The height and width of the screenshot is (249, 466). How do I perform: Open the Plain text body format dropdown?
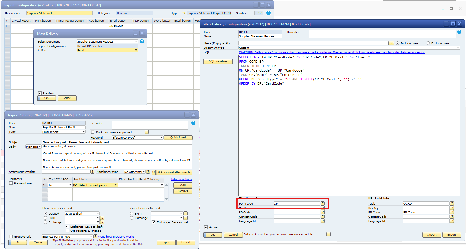click(x=40, y=147)
